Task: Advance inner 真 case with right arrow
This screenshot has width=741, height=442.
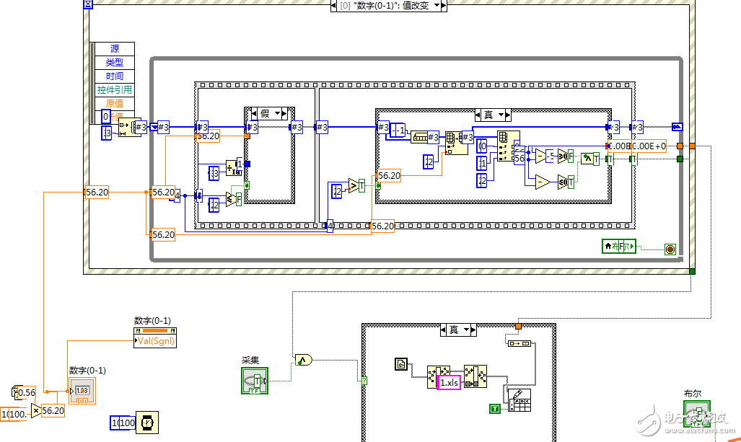Action: pyautogui.click(x=508, y=115)
